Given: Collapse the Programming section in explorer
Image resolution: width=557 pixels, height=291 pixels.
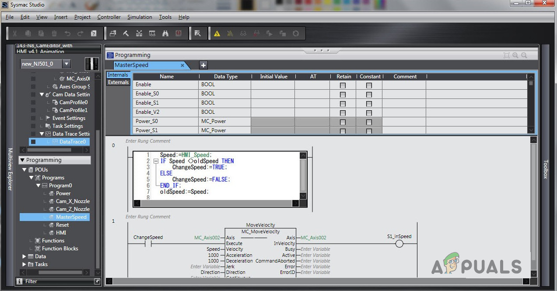Looking at the screenshot, I should pos(22,160).
